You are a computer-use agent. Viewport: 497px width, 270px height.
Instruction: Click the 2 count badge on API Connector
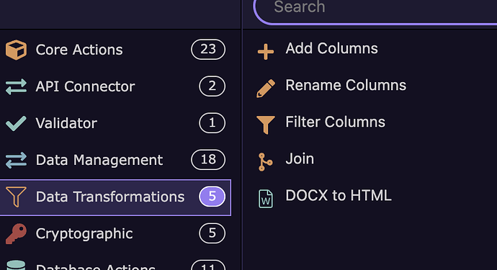tap(212, 86)
